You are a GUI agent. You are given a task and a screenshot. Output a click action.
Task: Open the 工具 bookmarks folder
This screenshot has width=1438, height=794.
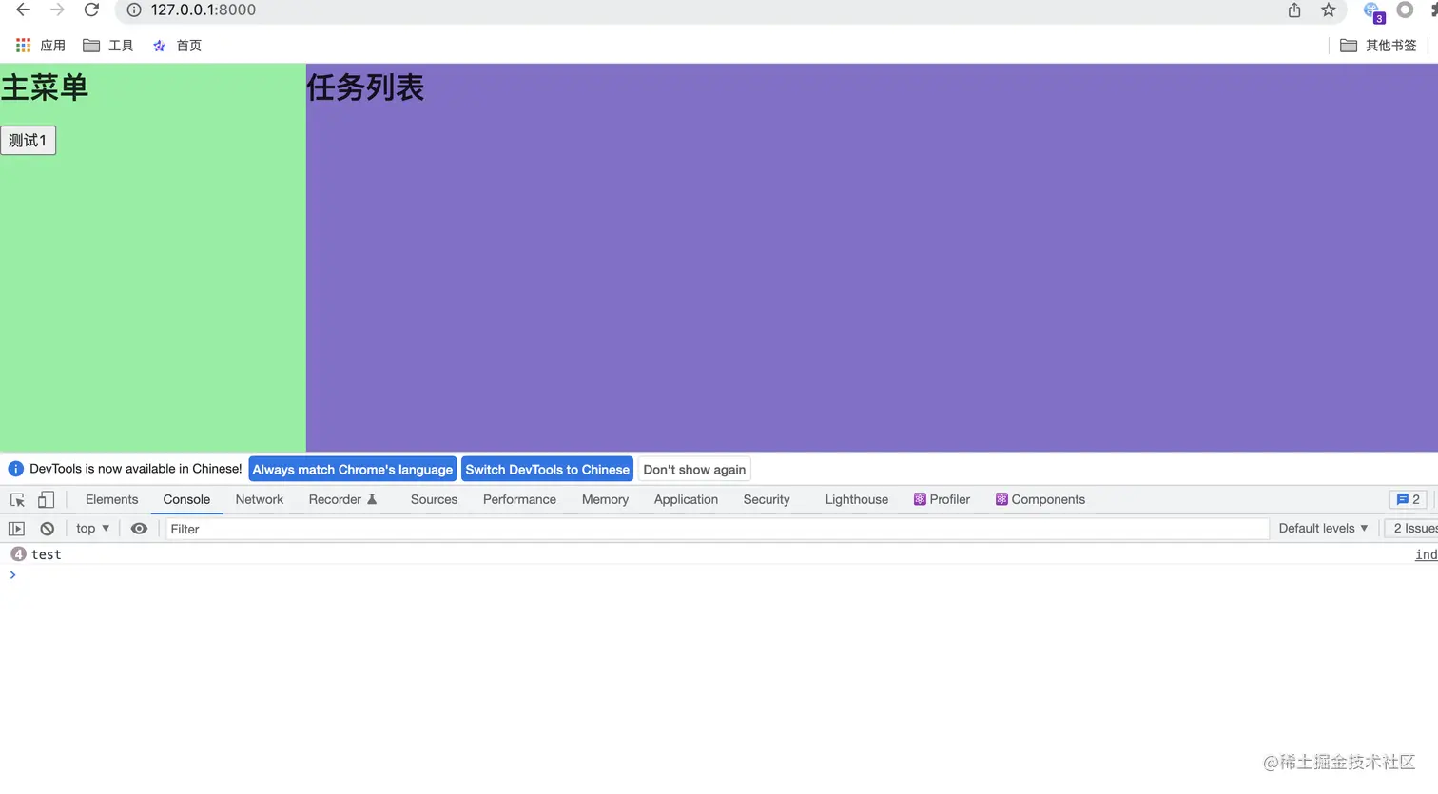click(108, 46)
